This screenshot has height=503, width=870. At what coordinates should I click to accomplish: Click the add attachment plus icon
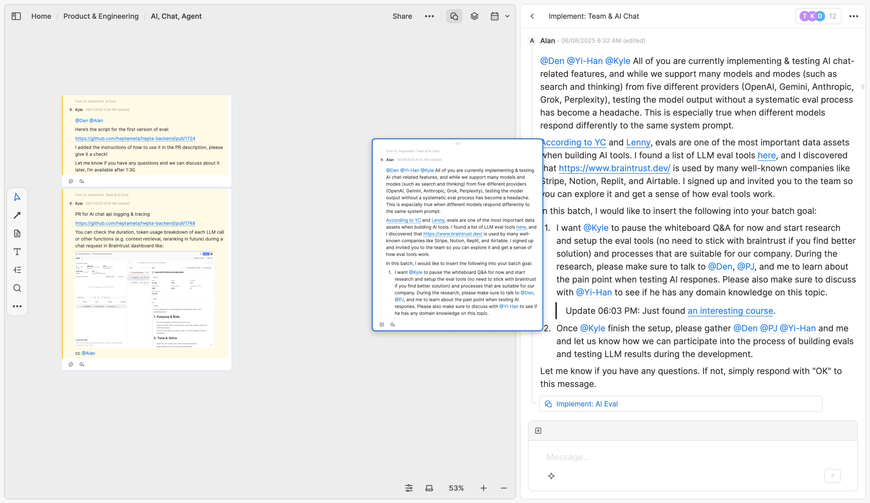coord(538,431)
